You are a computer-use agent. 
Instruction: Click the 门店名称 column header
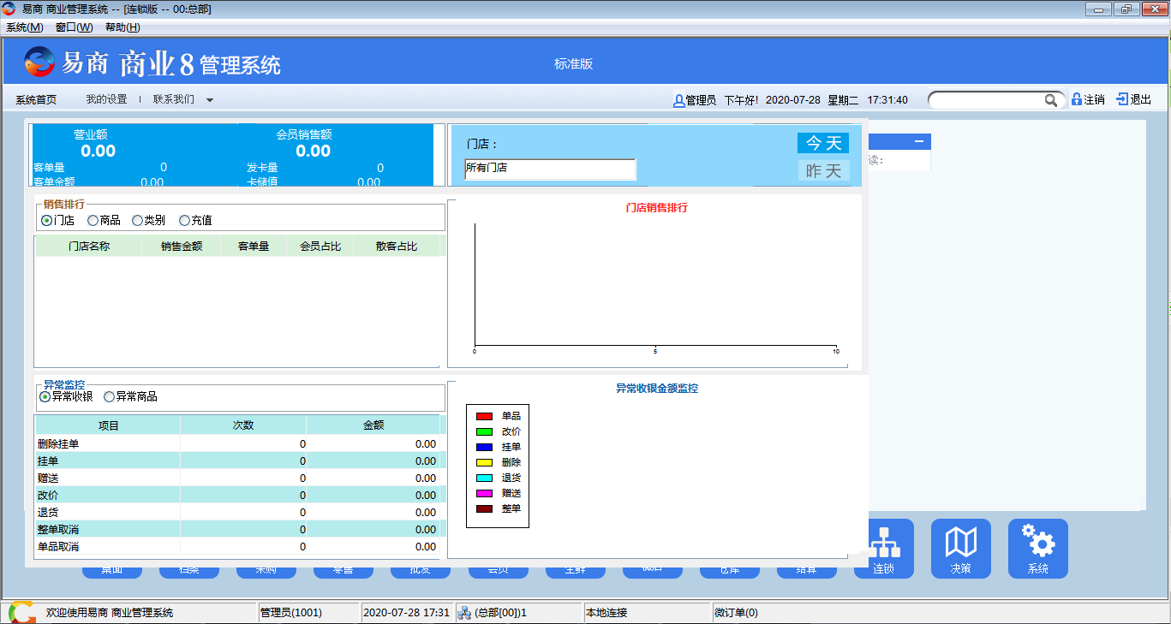pos(89,247)
